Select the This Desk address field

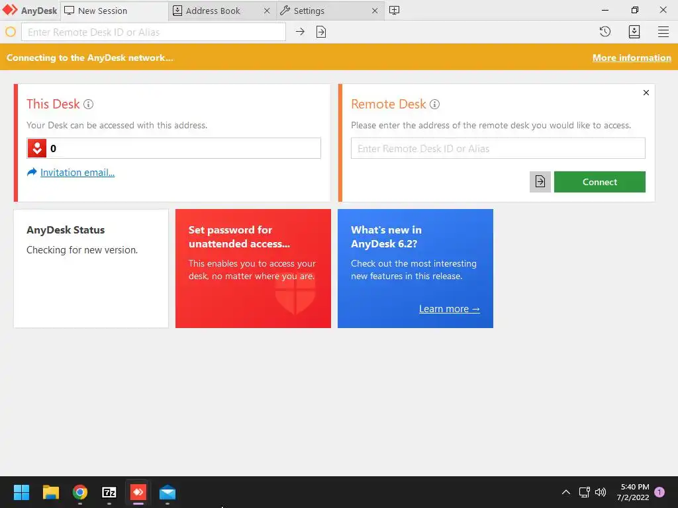coord(174,148)
